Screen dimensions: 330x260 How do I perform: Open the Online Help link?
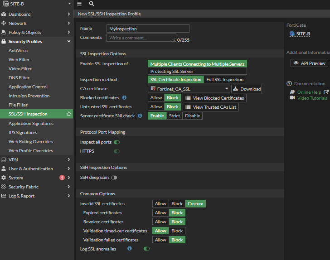click(309, 92)
